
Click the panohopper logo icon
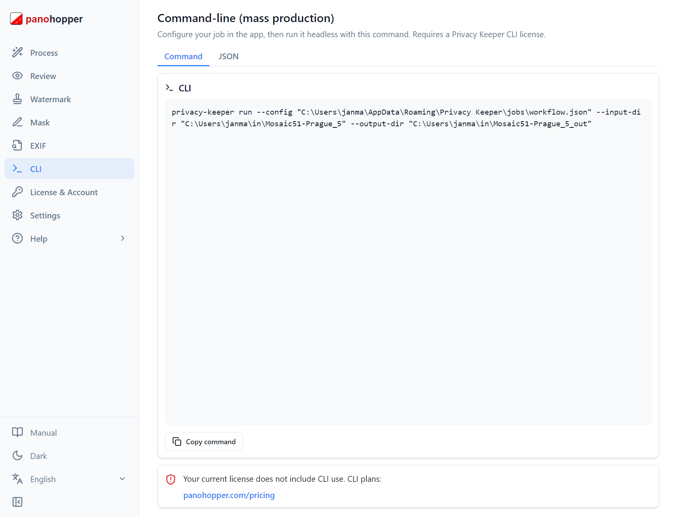16,19
